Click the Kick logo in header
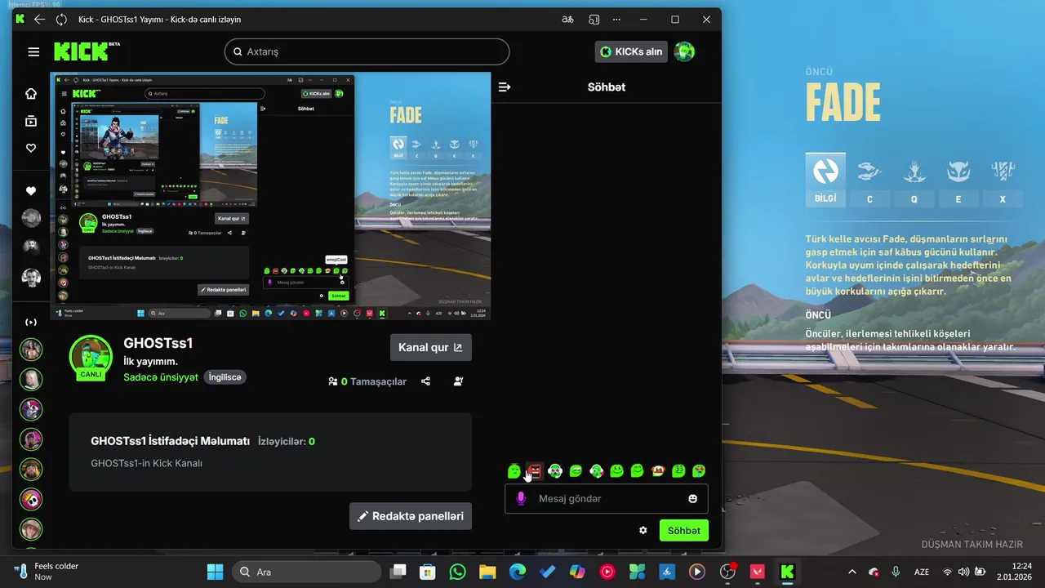Viewport: 1045px width, 588px height. 87,51
